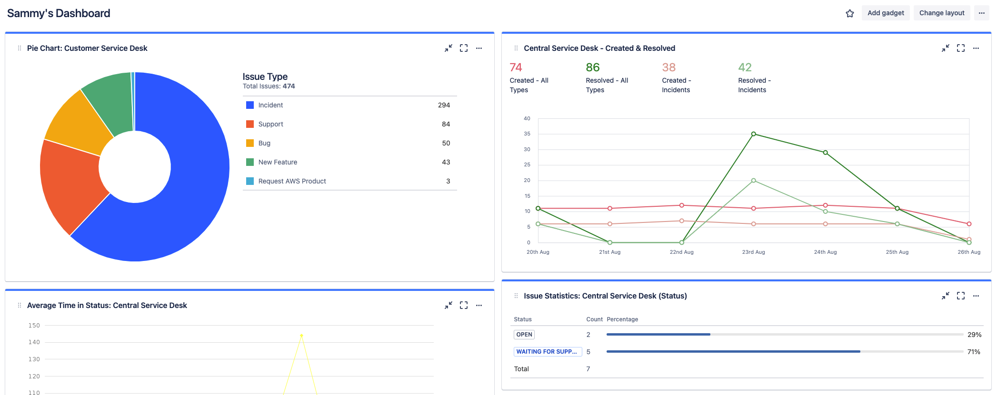The image size is (997, 395).
Task: Open Created & Resolved gadget options menu
Action: [x=976, y=48]
